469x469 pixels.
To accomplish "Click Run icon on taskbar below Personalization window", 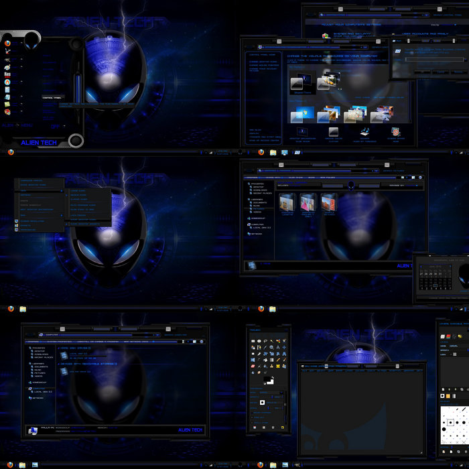I will click(297, 153).
